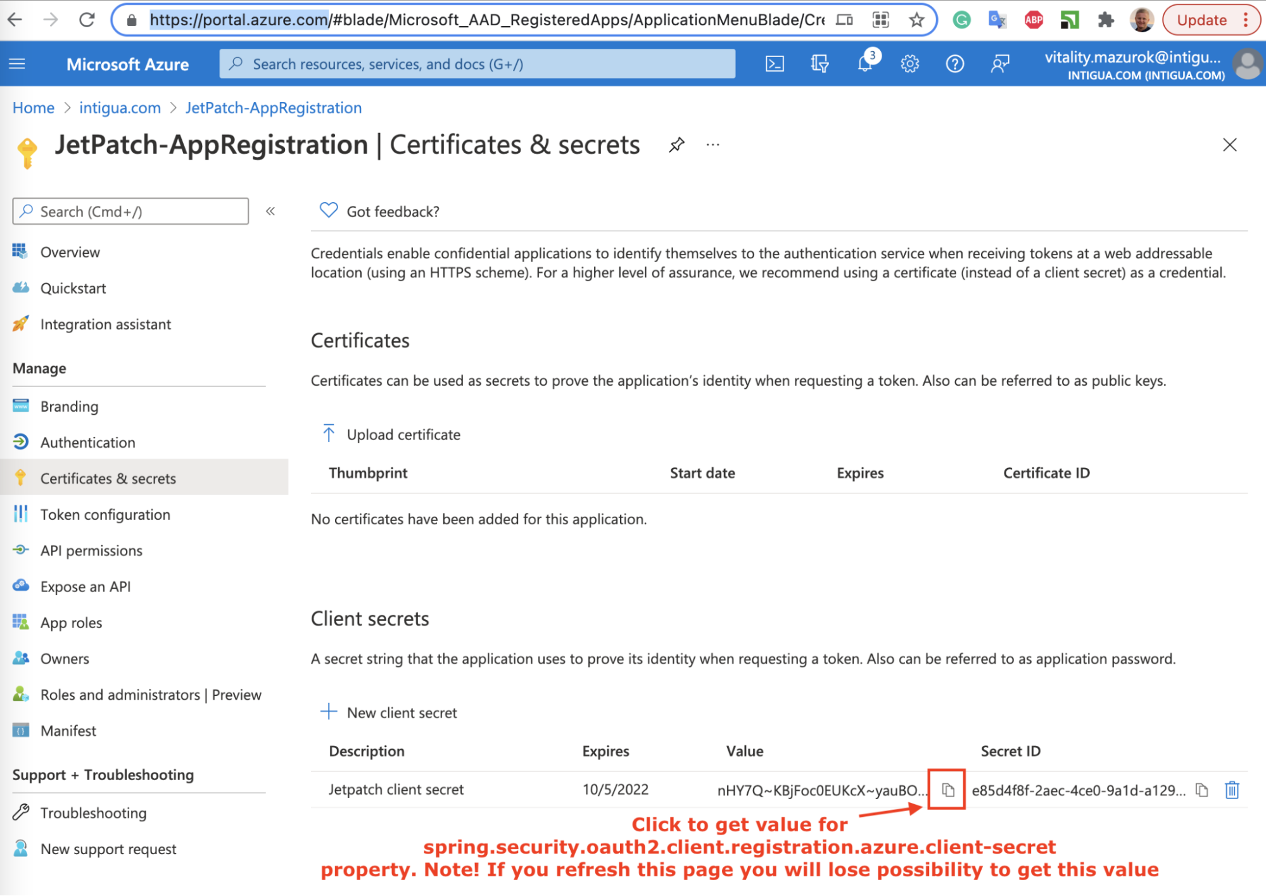
Task: Open Azure Cloud Shell
Action: pyautogui.click(x=775, y=64)
